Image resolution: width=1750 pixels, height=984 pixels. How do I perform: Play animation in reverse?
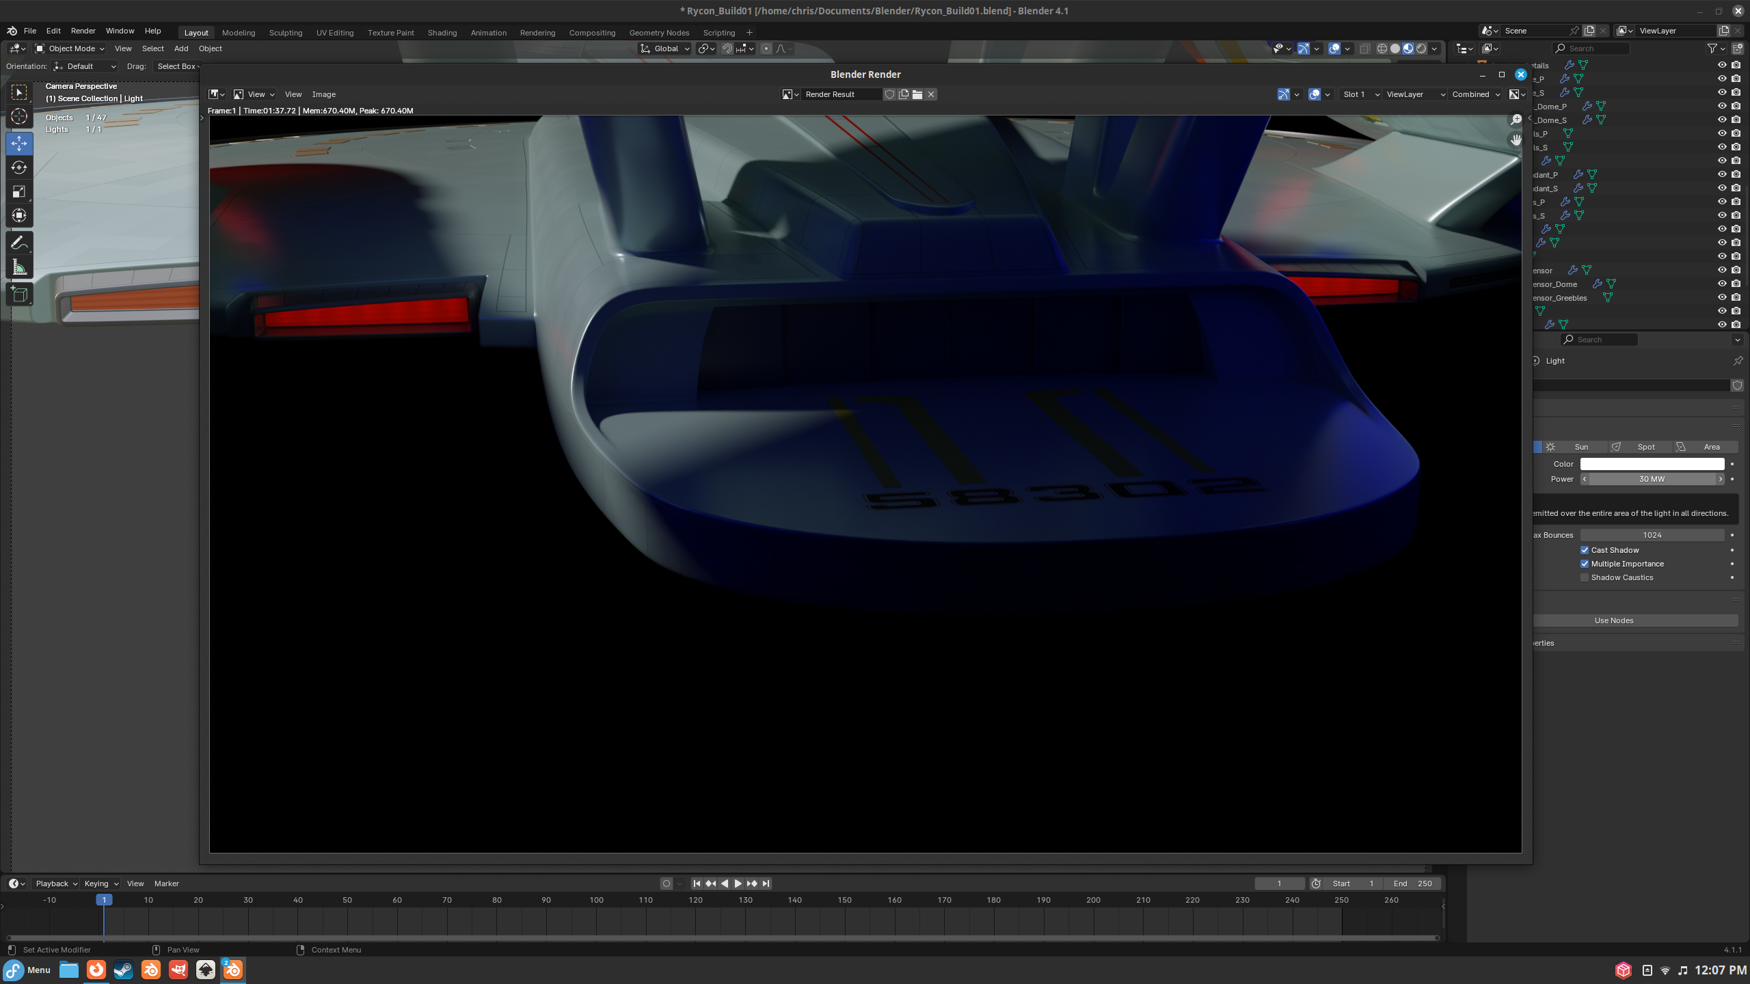(725, 884)
